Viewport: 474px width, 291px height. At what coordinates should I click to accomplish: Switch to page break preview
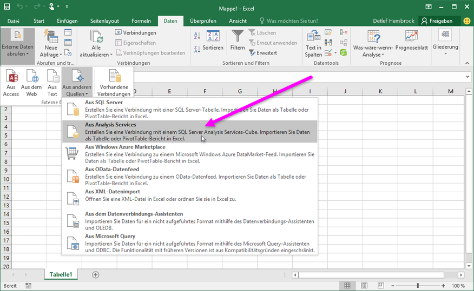click(x=381, y=286)
